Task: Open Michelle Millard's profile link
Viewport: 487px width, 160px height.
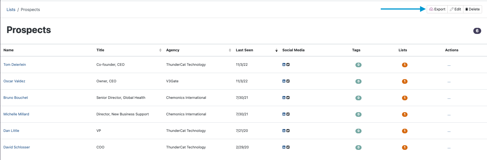Action: tap(16, 114)
